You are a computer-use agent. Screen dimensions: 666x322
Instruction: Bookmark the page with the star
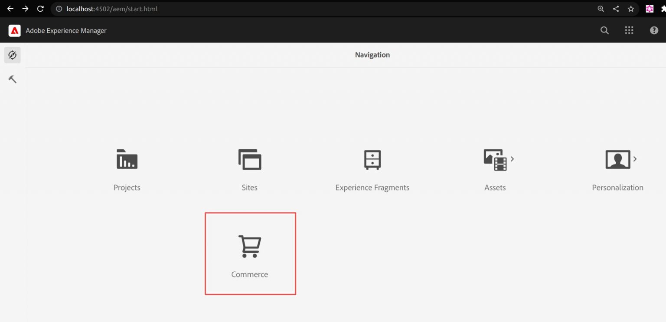[631, 9]
